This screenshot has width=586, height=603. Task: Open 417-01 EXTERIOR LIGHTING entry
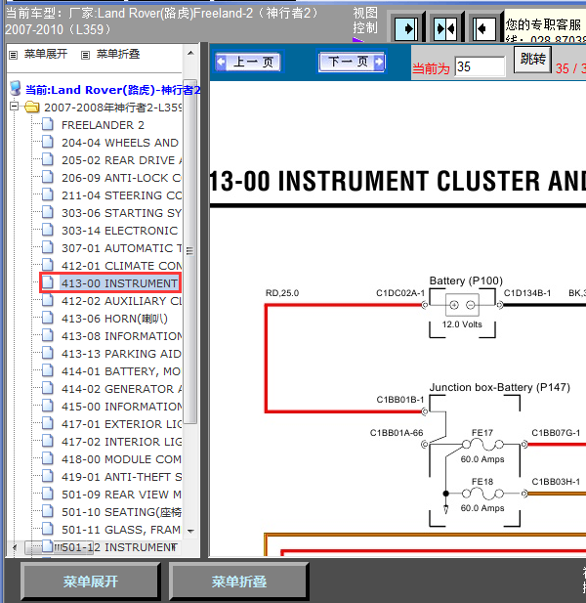coord(121,424)
